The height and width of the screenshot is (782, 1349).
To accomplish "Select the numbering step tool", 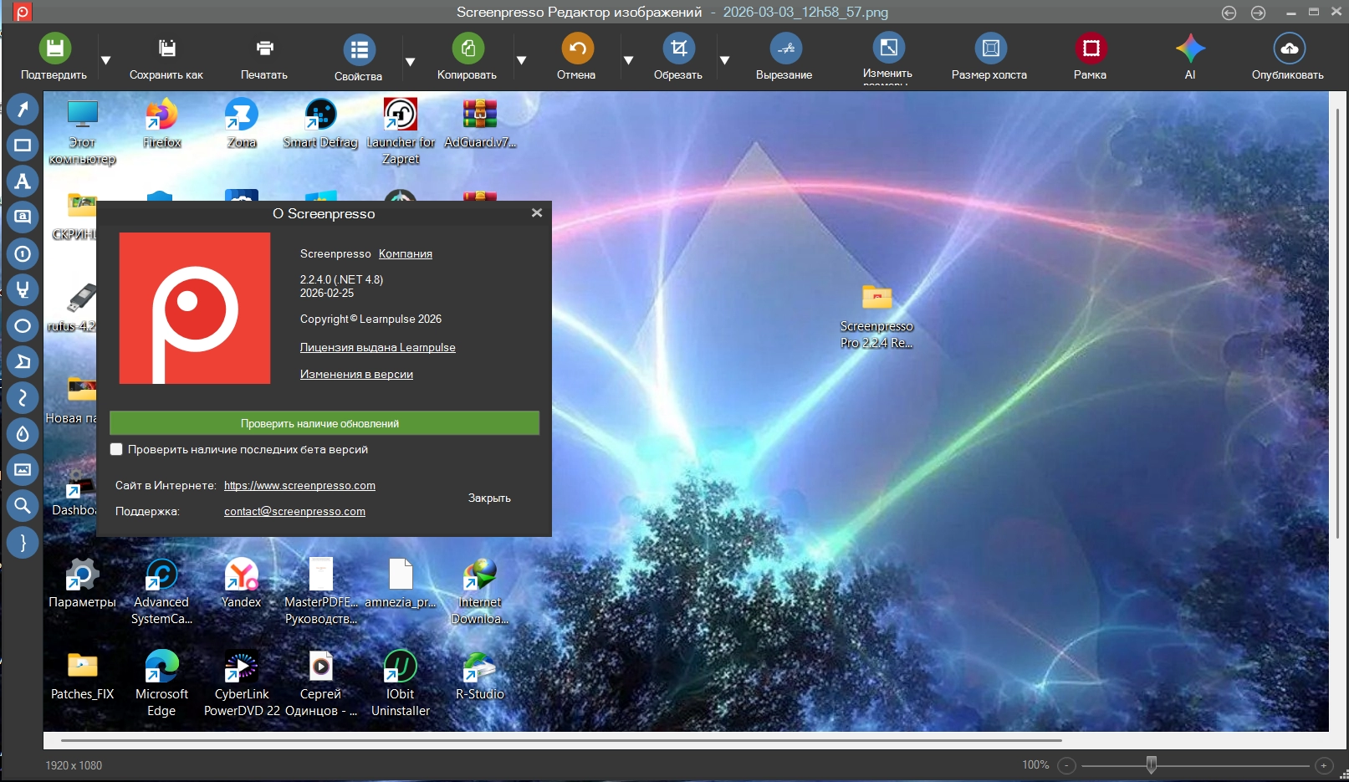I will click(23, 253).
